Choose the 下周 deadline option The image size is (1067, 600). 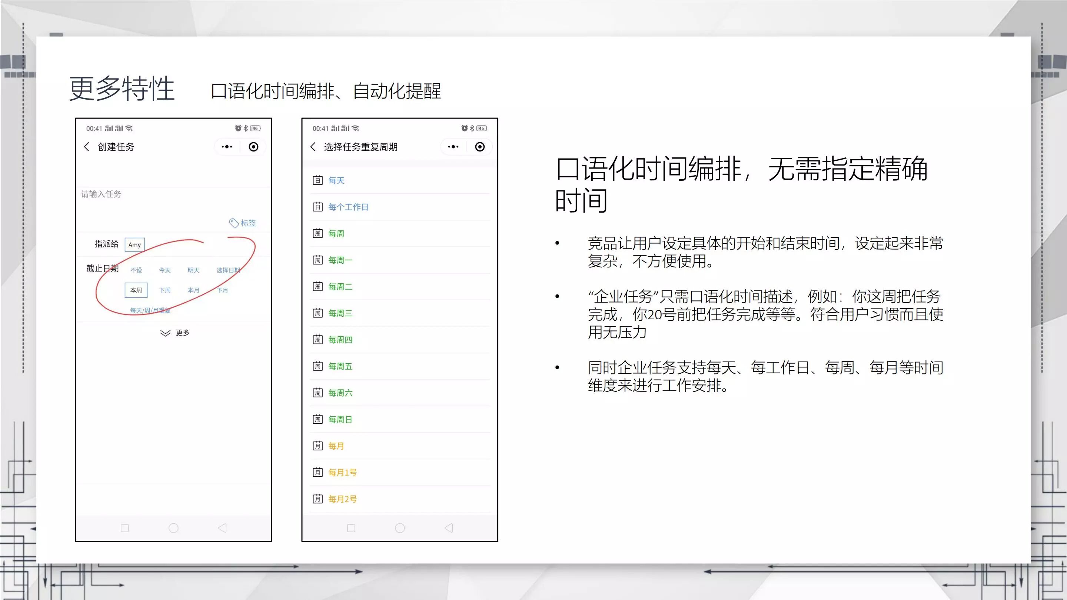[x=164, y=290]
